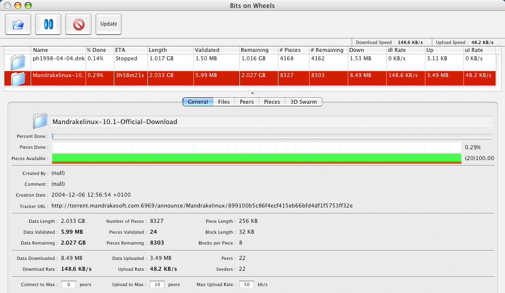Open the Files tab
The width and height of the screenshot is (505, 293).
point(224,102)
